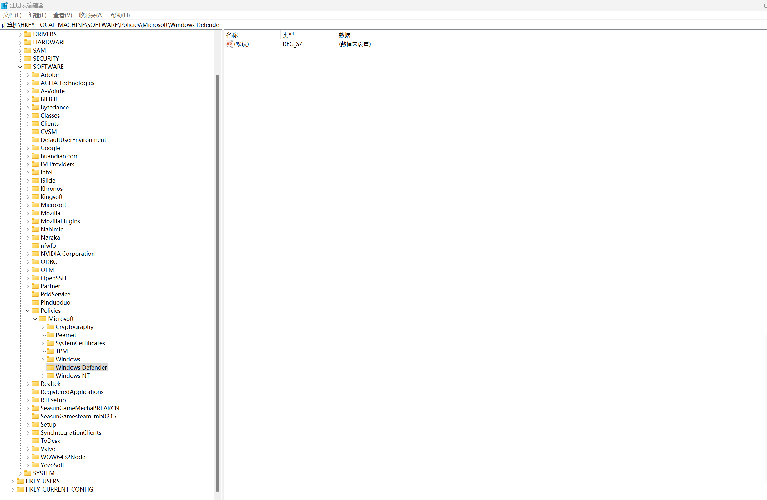Click the ToDesk folder icon

tap(35, 440)
